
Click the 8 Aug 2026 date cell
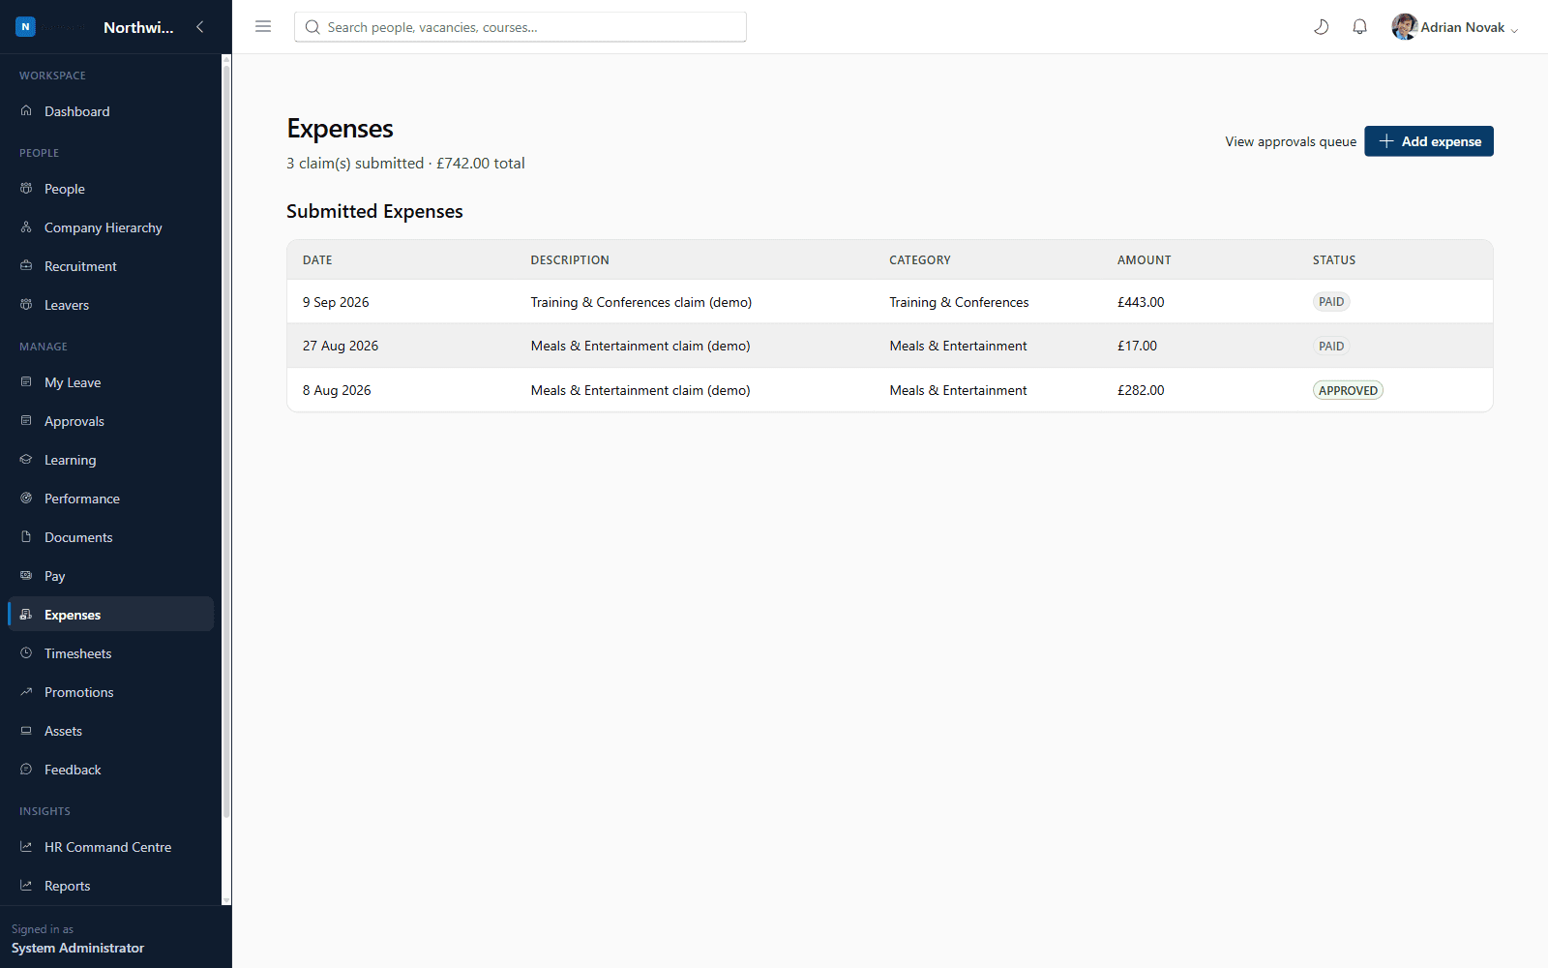337,390
